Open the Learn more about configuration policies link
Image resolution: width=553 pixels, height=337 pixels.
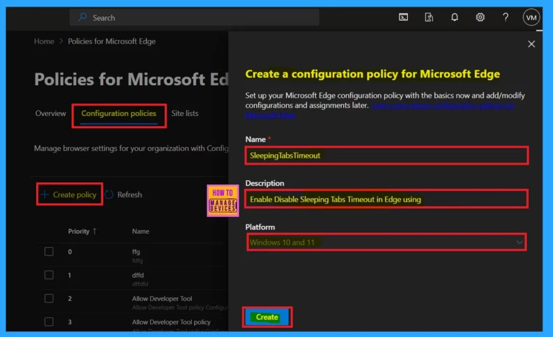point(380,110)
